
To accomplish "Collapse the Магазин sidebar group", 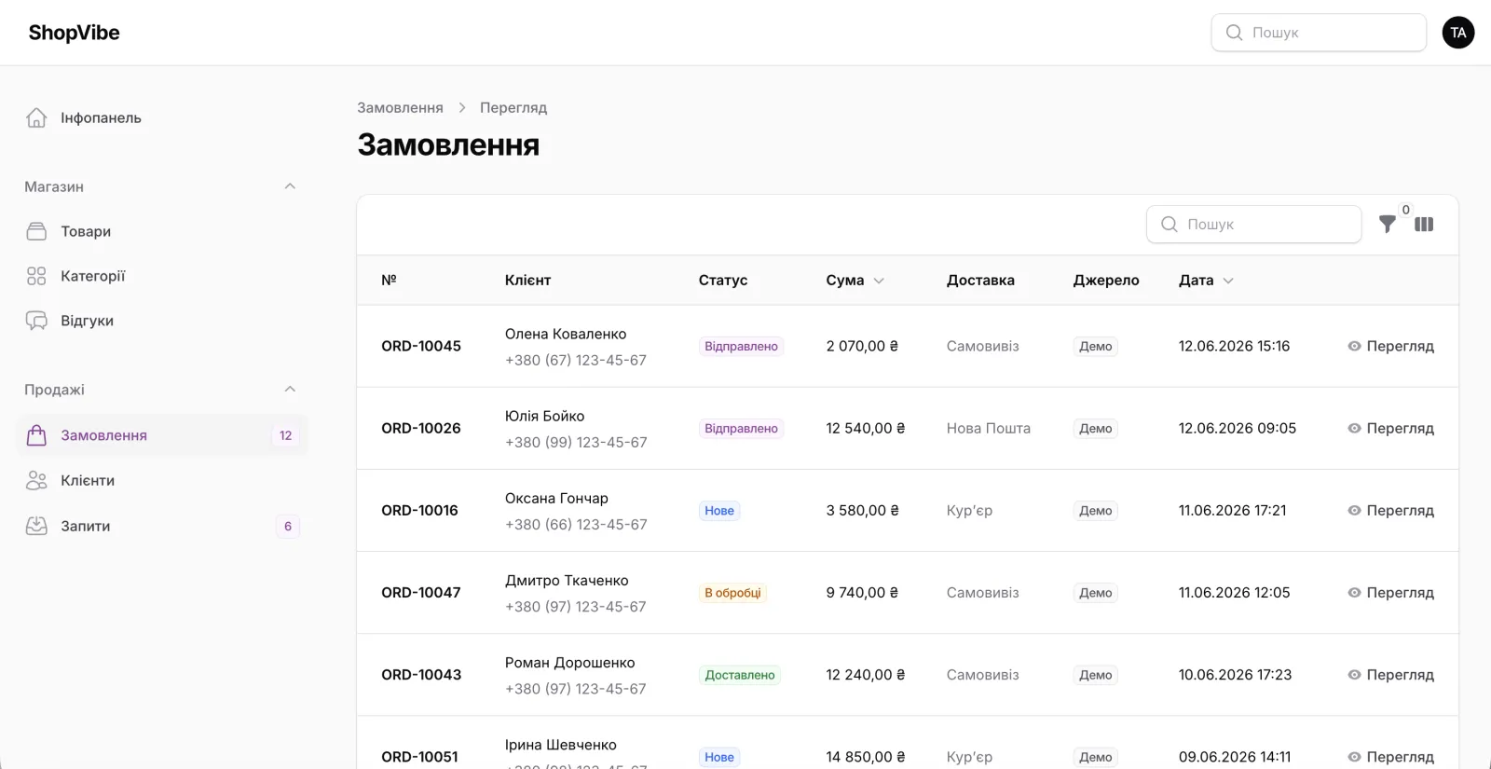I will pyautogui.click(x=290, y=186).
